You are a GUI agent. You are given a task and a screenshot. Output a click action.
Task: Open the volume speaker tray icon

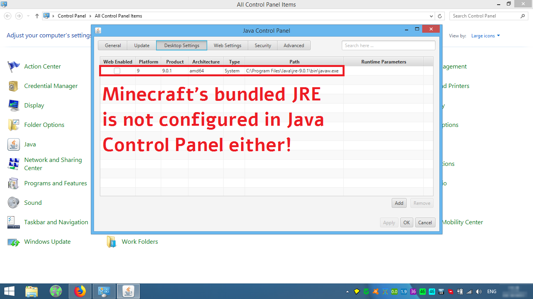(x=479, y=292)
